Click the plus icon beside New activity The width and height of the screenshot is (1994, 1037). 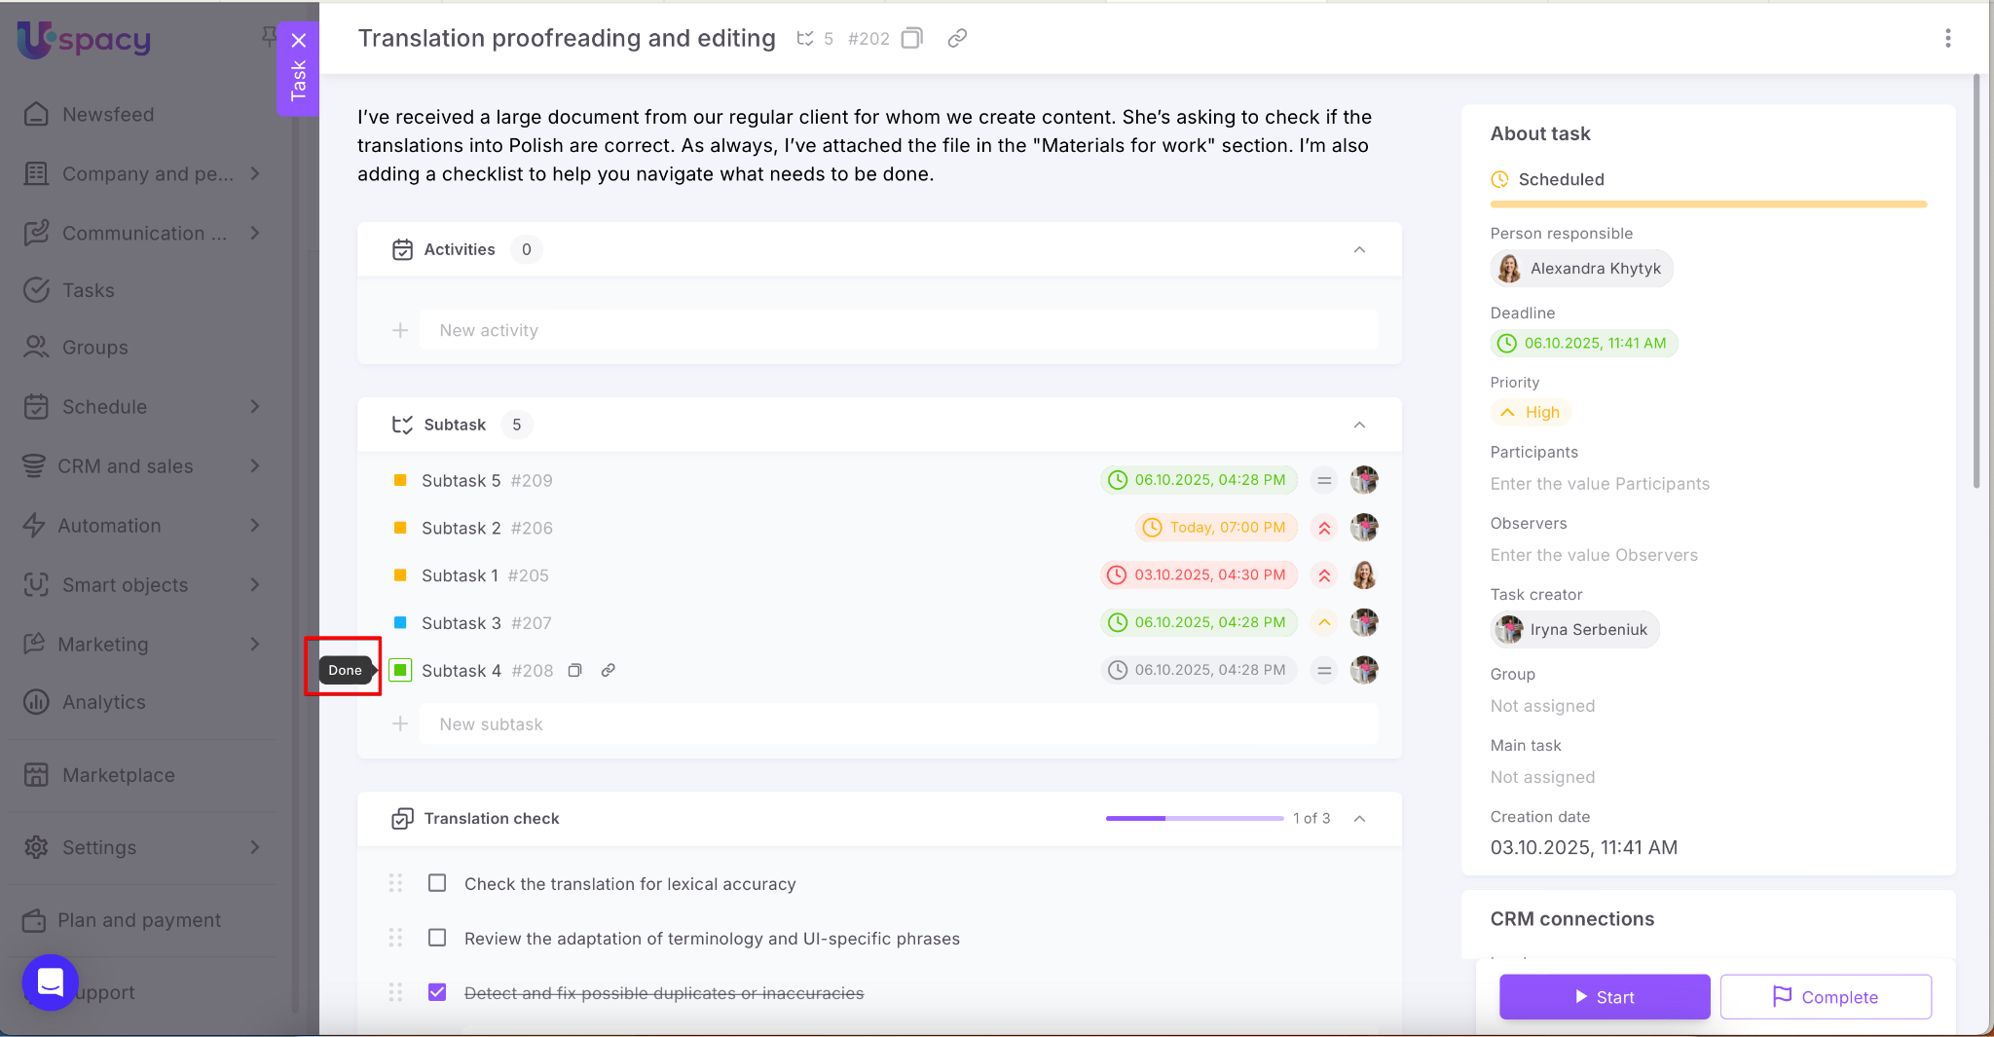[400, 330]
